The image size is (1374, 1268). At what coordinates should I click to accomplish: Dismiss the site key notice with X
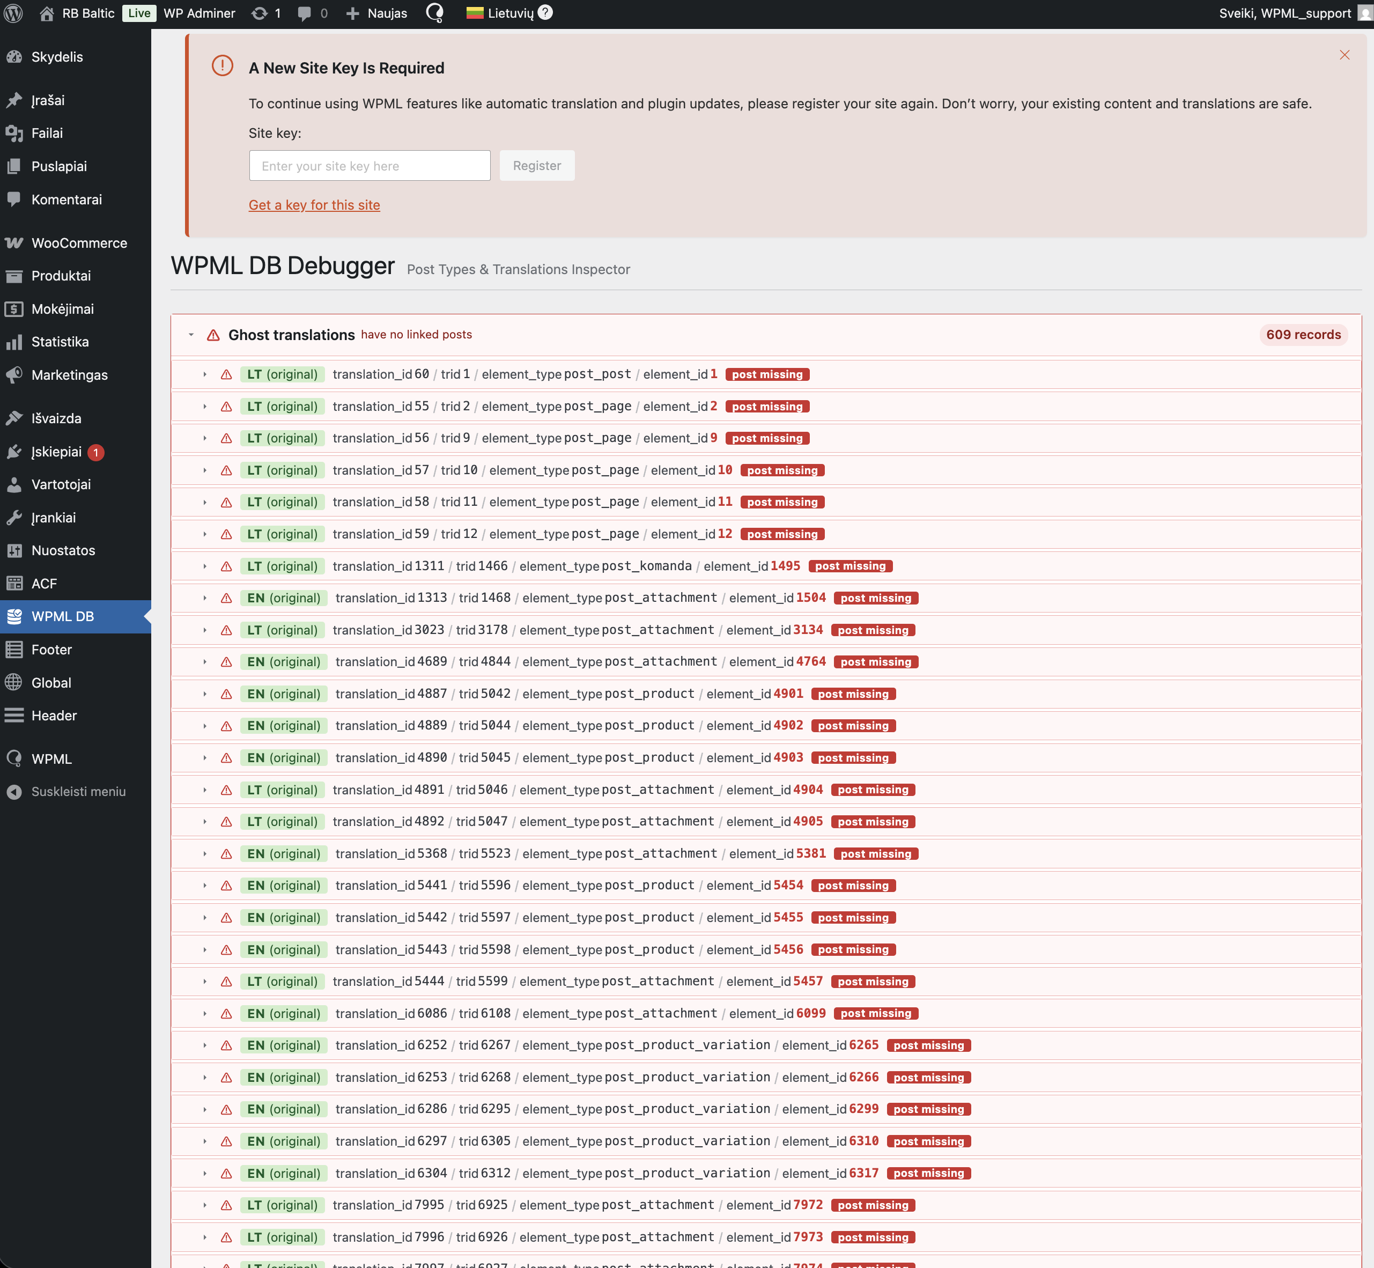[1344, 55]
